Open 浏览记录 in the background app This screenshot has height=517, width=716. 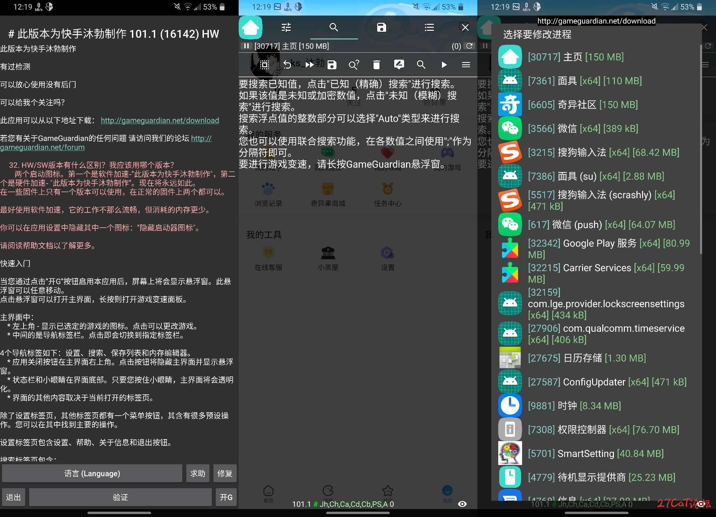[x=268, y=194]
